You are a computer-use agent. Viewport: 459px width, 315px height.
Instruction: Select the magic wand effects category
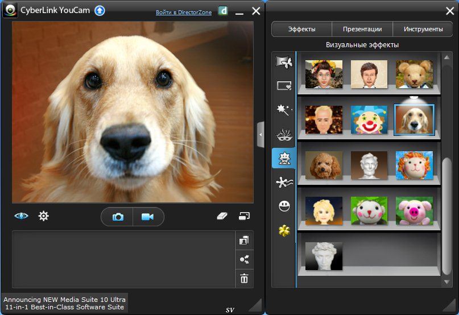283,110
